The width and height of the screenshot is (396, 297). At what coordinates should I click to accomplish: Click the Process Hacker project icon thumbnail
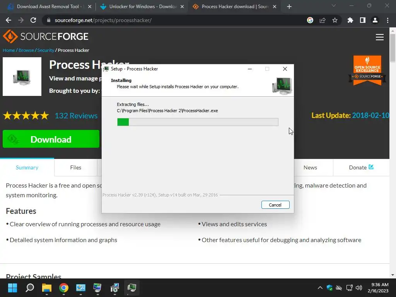tap(22, 77)
